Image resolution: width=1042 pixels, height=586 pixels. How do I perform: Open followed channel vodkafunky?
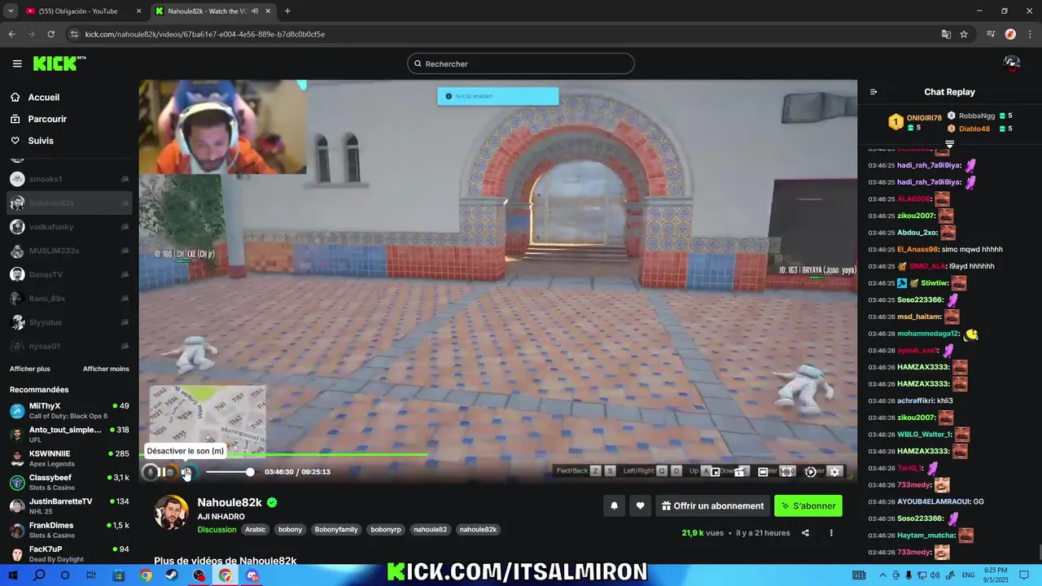pos(69,227)
